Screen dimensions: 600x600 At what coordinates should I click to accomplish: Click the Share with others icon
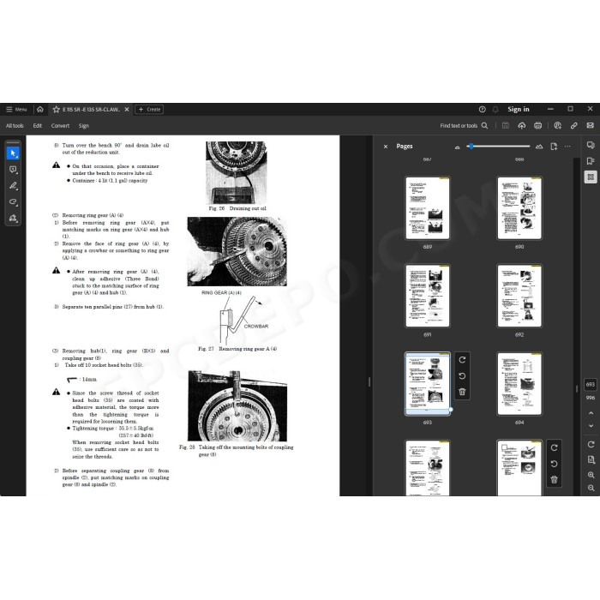pos(557,125)
